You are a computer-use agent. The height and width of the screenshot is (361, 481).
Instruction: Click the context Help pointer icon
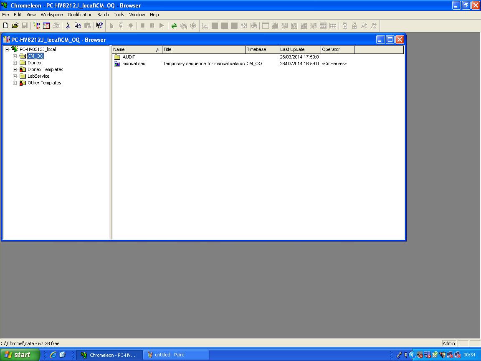[99, 26]
